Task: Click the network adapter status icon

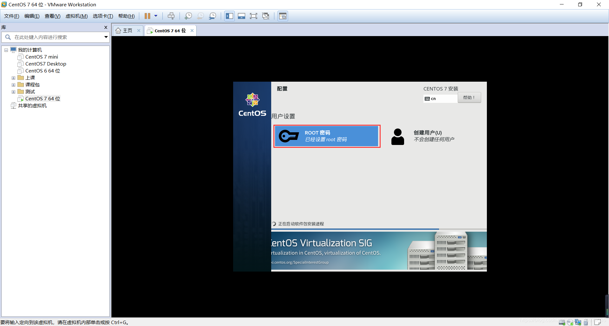Action: [578, 322]
